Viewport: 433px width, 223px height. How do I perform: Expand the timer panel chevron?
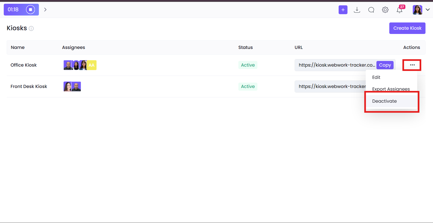point(45,10)
